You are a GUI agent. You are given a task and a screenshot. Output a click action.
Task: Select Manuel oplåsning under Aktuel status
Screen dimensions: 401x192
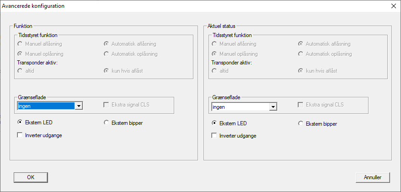[215, 54]
